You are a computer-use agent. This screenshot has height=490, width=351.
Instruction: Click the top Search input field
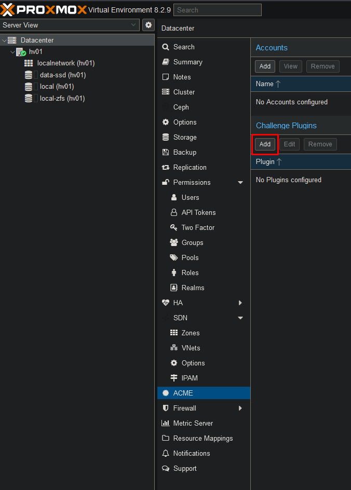click(x=217, y=10)
